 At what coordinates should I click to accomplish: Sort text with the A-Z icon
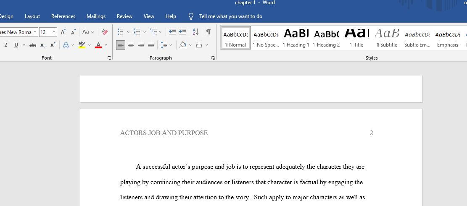(x=196, y=32)
